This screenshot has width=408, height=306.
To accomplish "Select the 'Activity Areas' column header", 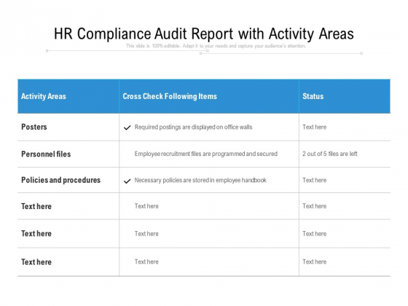I will coord(44,96).
